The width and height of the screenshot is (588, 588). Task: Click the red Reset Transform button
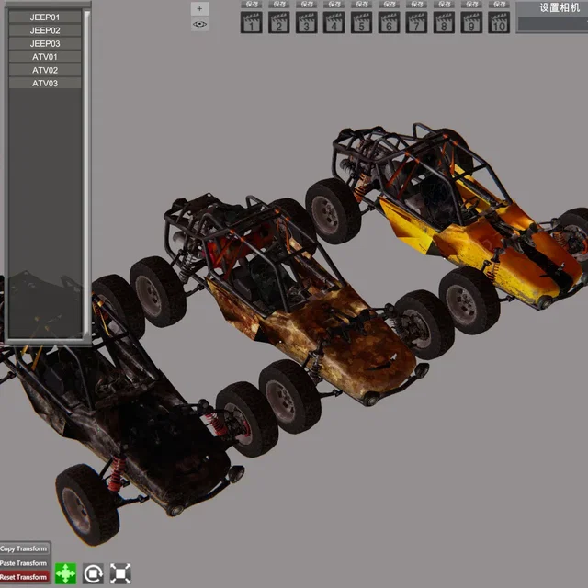pyautogui.click(x=24, y=577)
